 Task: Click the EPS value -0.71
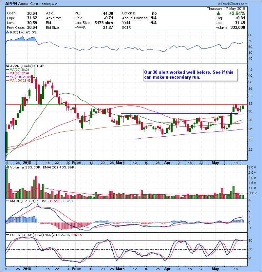click(x=108, y=18)
